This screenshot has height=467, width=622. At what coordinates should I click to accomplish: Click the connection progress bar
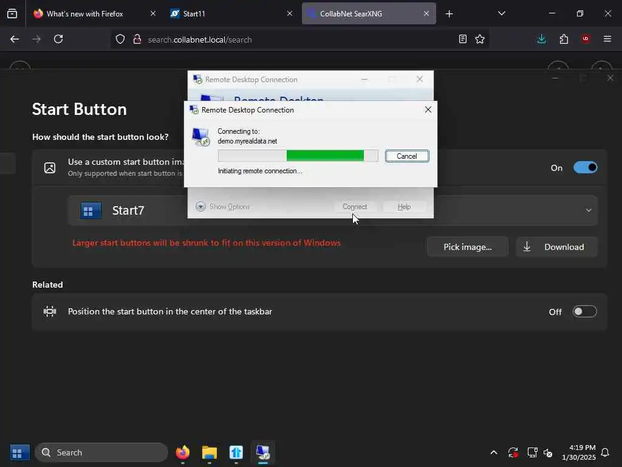pos(298,156)
